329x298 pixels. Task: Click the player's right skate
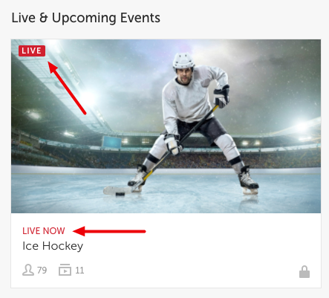click(247, 180)
